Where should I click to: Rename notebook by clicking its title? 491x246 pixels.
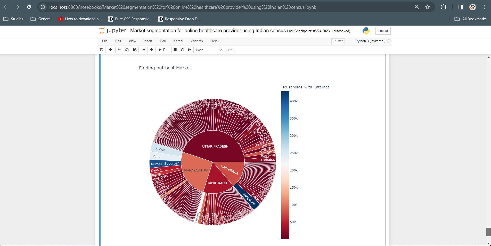click(x=208, y=31)
